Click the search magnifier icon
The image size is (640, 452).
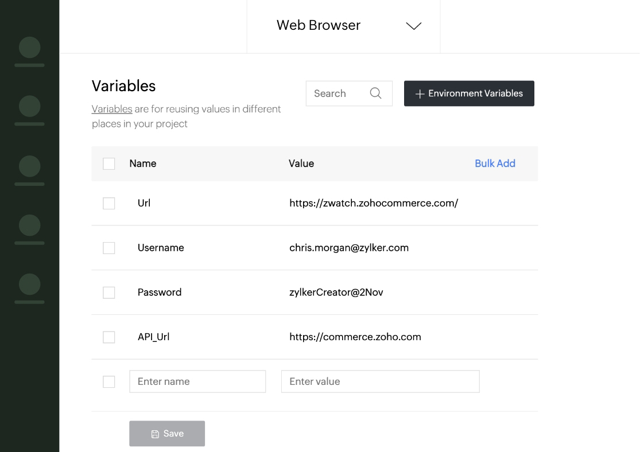click(x=376, y=93)
